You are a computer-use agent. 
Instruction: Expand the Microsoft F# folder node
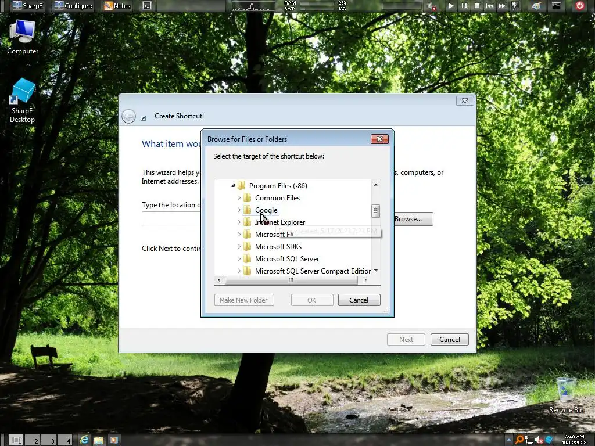(239, 235)
